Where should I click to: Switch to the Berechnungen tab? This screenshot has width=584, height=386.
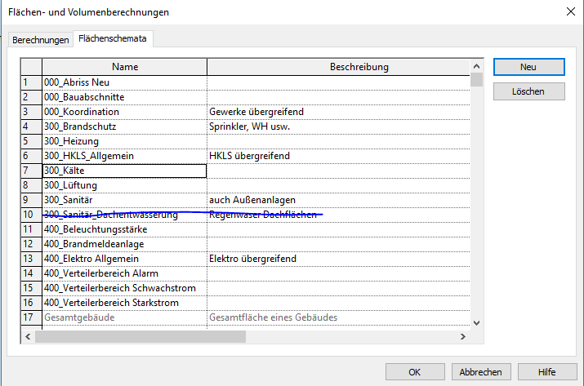point(40,40)
